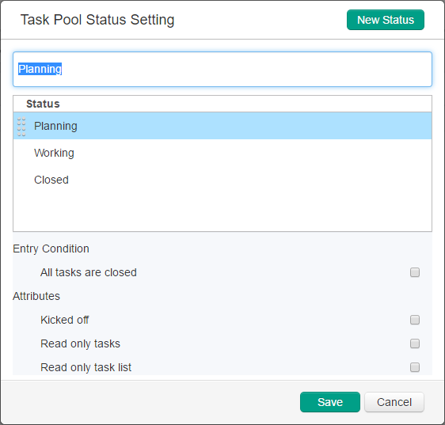Click the Status column header
The image size is (445, 425).
point(222,104)
